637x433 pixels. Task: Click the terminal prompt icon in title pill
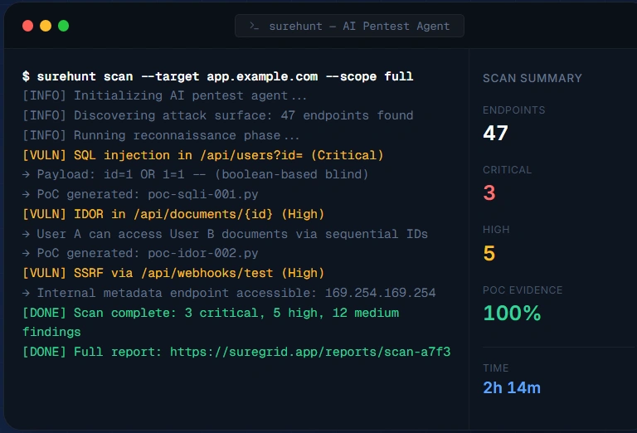point(255,26)
